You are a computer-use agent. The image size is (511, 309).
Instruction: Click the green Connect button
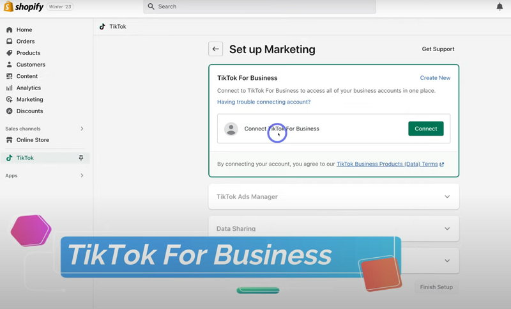click(425, 129)
